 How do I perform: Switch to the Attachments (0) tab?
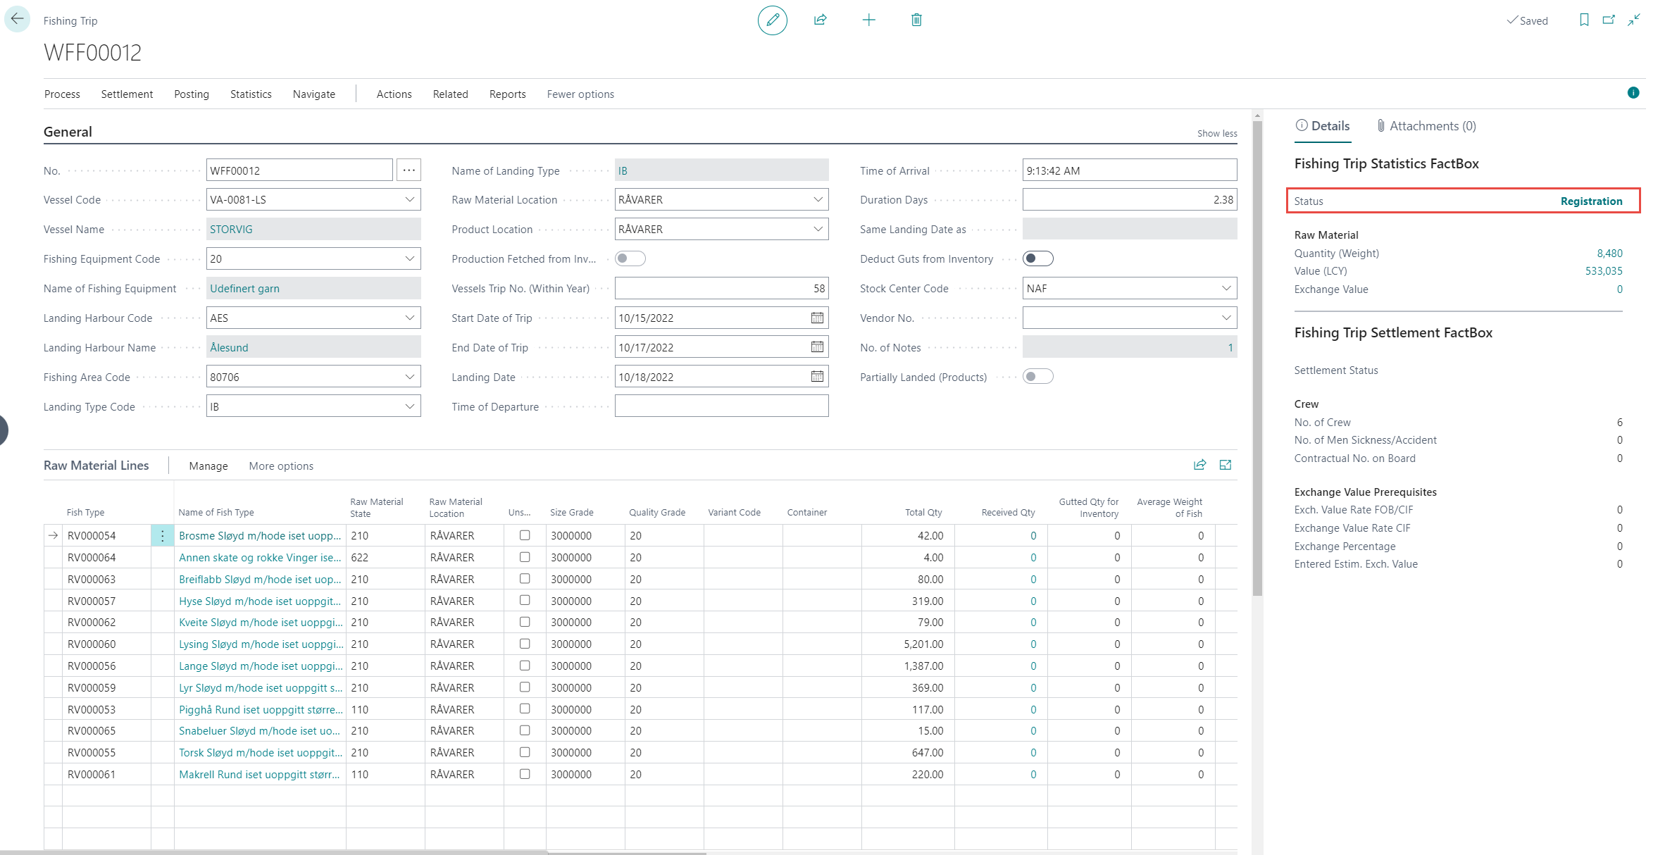point(1426,126)
